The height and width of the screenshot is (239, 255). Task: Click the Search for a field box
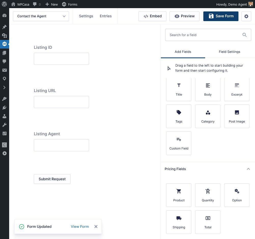[x=204, y=35]
